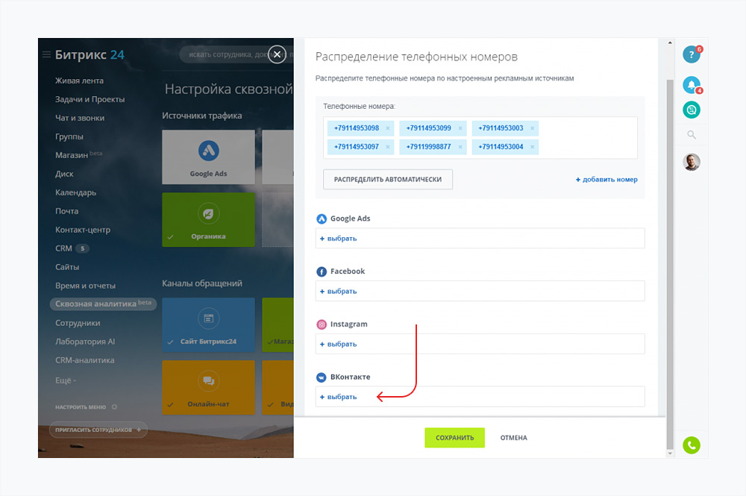Toggle the hamburger menu next to Битрикс

[x=46, y=54]
